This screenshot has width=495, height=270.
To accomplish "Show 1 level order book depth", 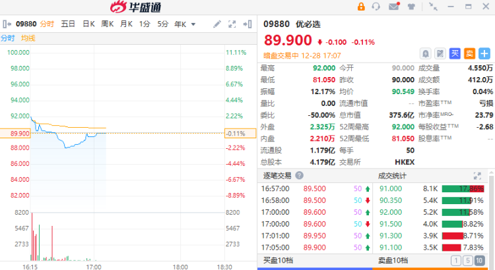I will tap(456, 261).
